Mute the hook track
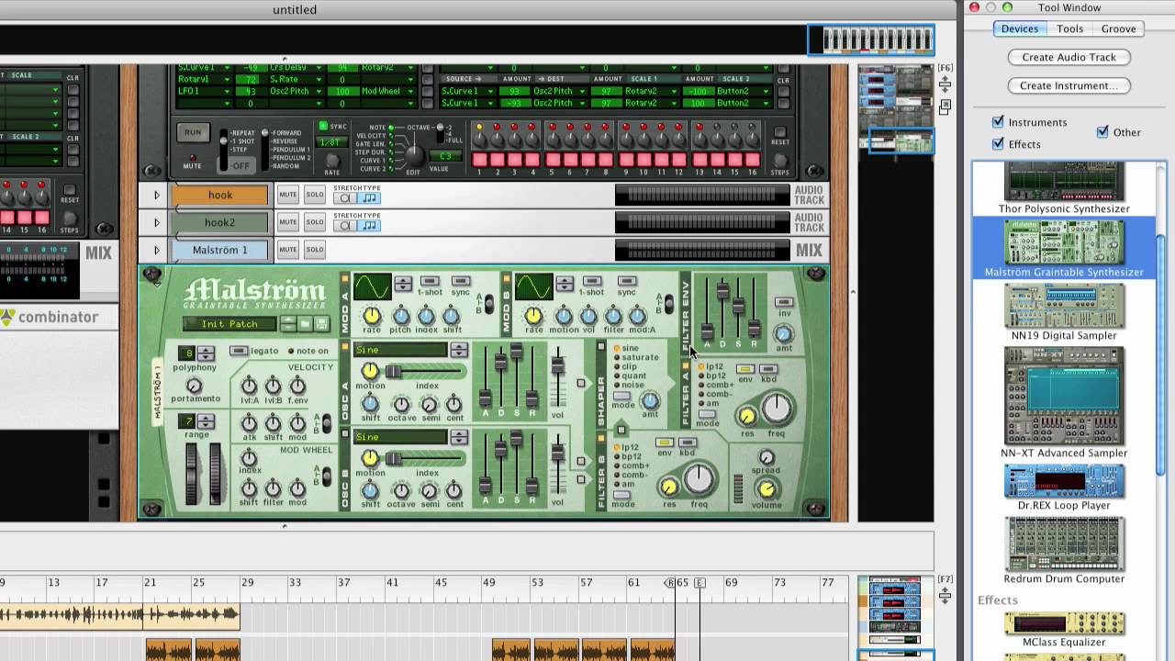1175x661 pixels. coord(288,195)
